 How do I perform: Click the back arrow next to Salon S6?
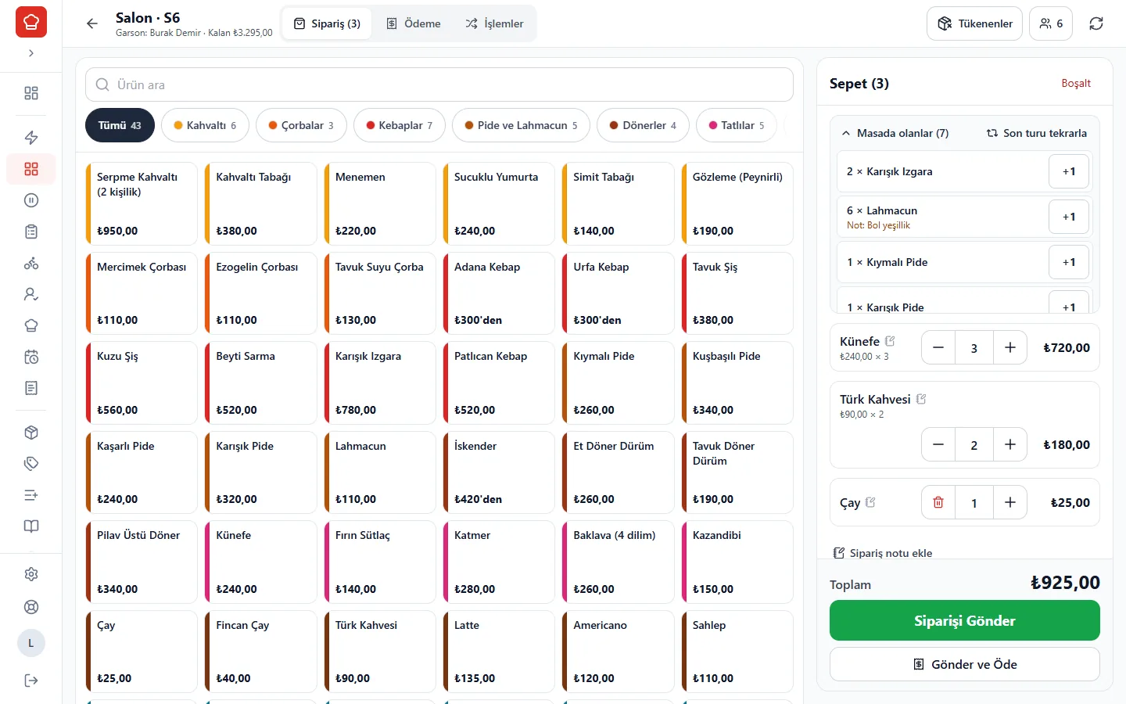[92, 23]
